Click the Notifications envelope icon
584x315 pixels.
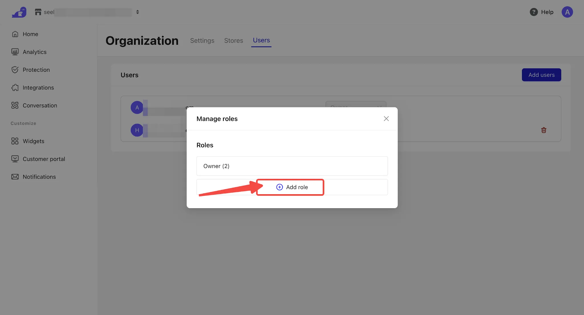coord(15,177)
